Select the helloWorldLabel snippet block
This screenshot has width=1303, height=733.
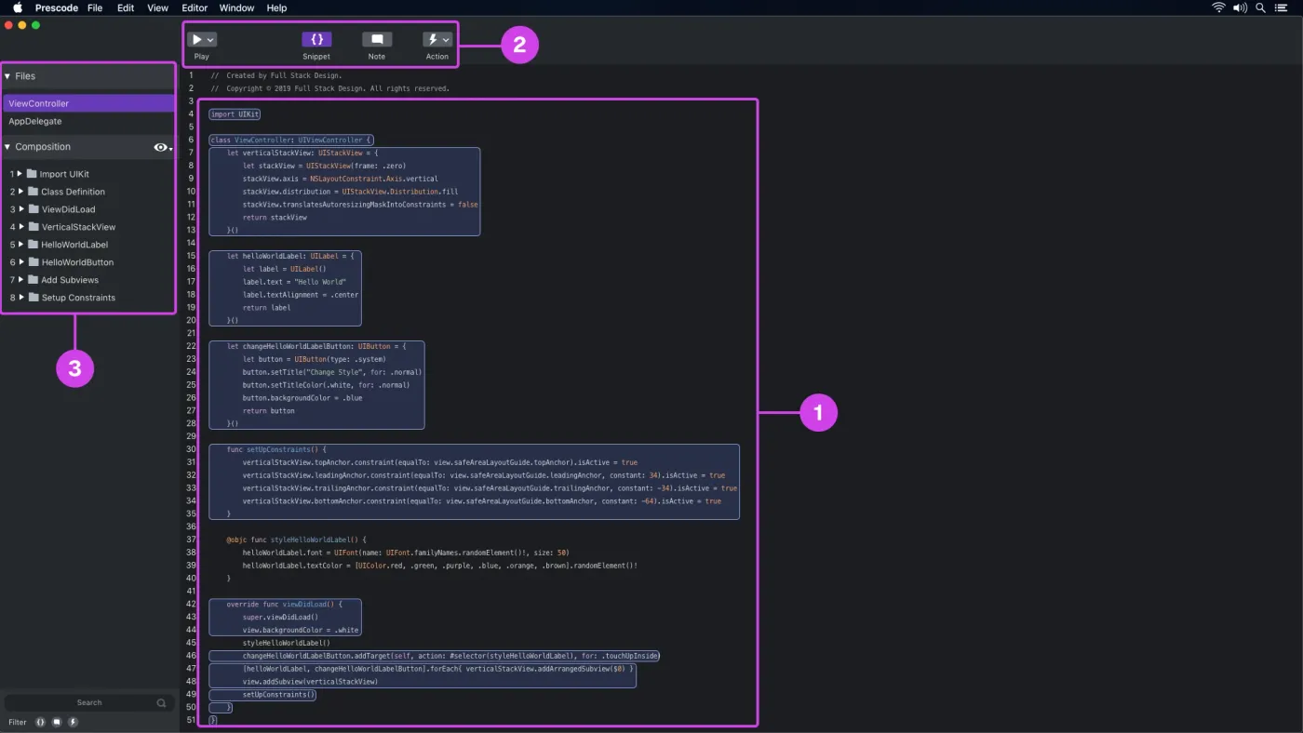click(x=285, y=288)
